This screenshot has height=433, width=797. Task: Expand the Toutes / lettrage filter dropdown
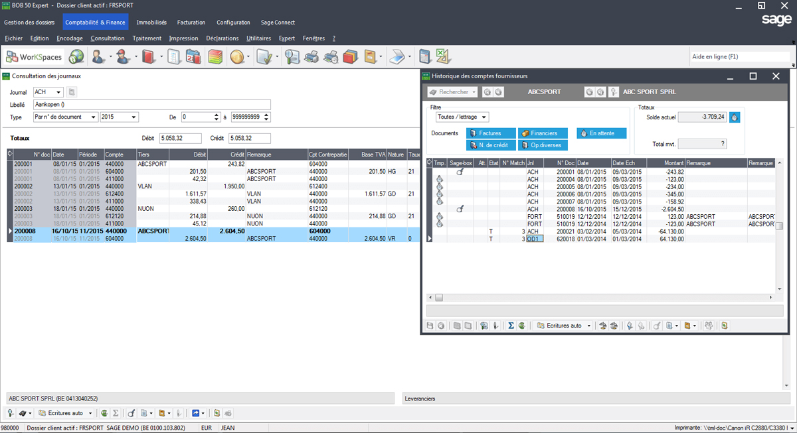coord(484,117)
